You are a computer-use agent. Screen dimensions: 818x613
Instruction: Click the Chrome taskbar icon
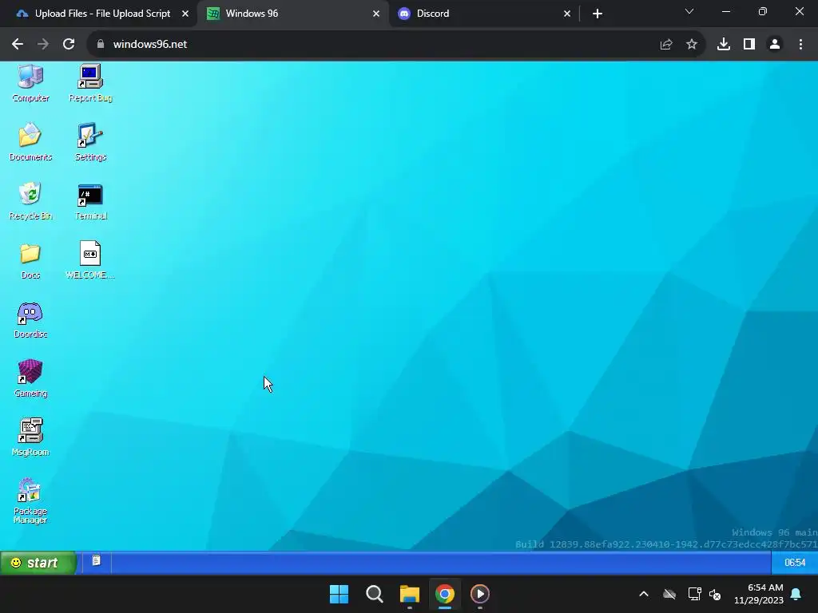[445, 594]
